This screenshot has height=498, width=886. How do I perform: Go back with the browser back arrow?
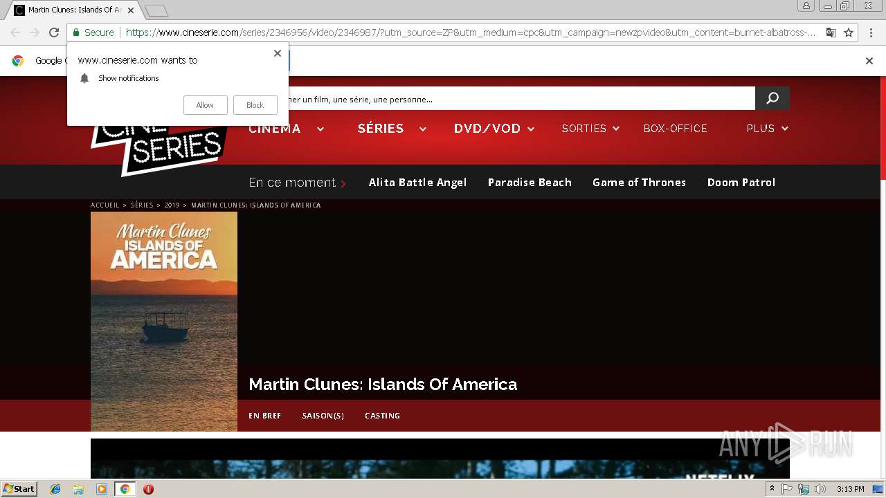tap(15, 33)
